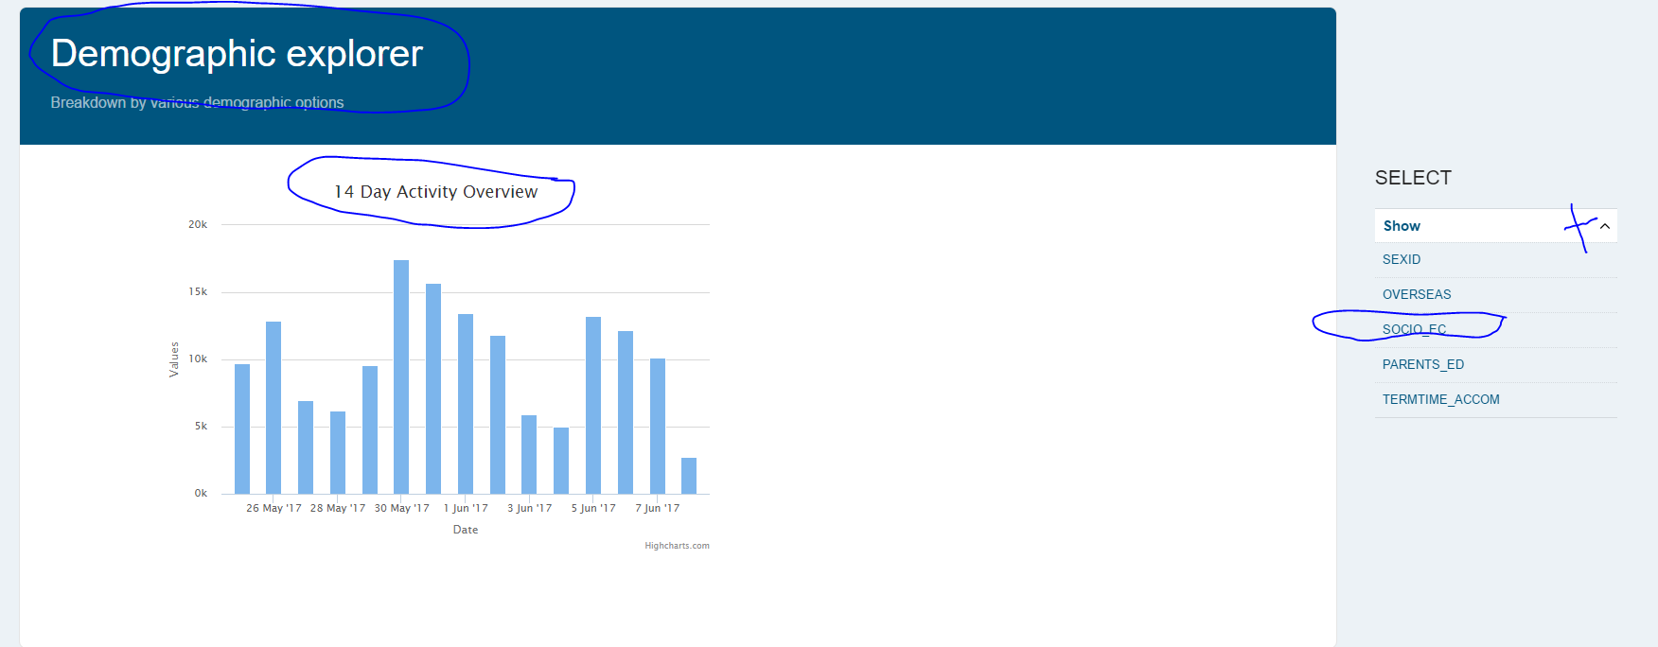Click the 15k y-axis label
Viewport: 1658px width, 647px height.
198,291
